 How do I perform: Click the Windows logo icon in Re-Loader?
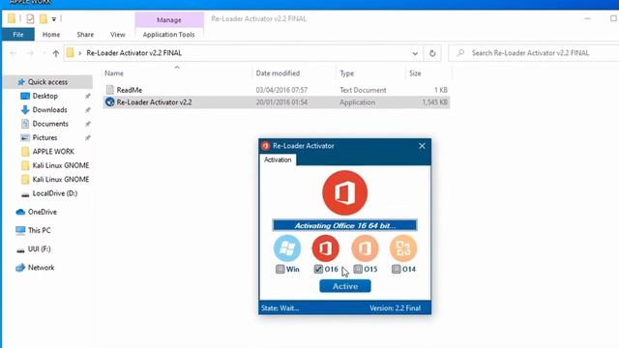(287, 248)
